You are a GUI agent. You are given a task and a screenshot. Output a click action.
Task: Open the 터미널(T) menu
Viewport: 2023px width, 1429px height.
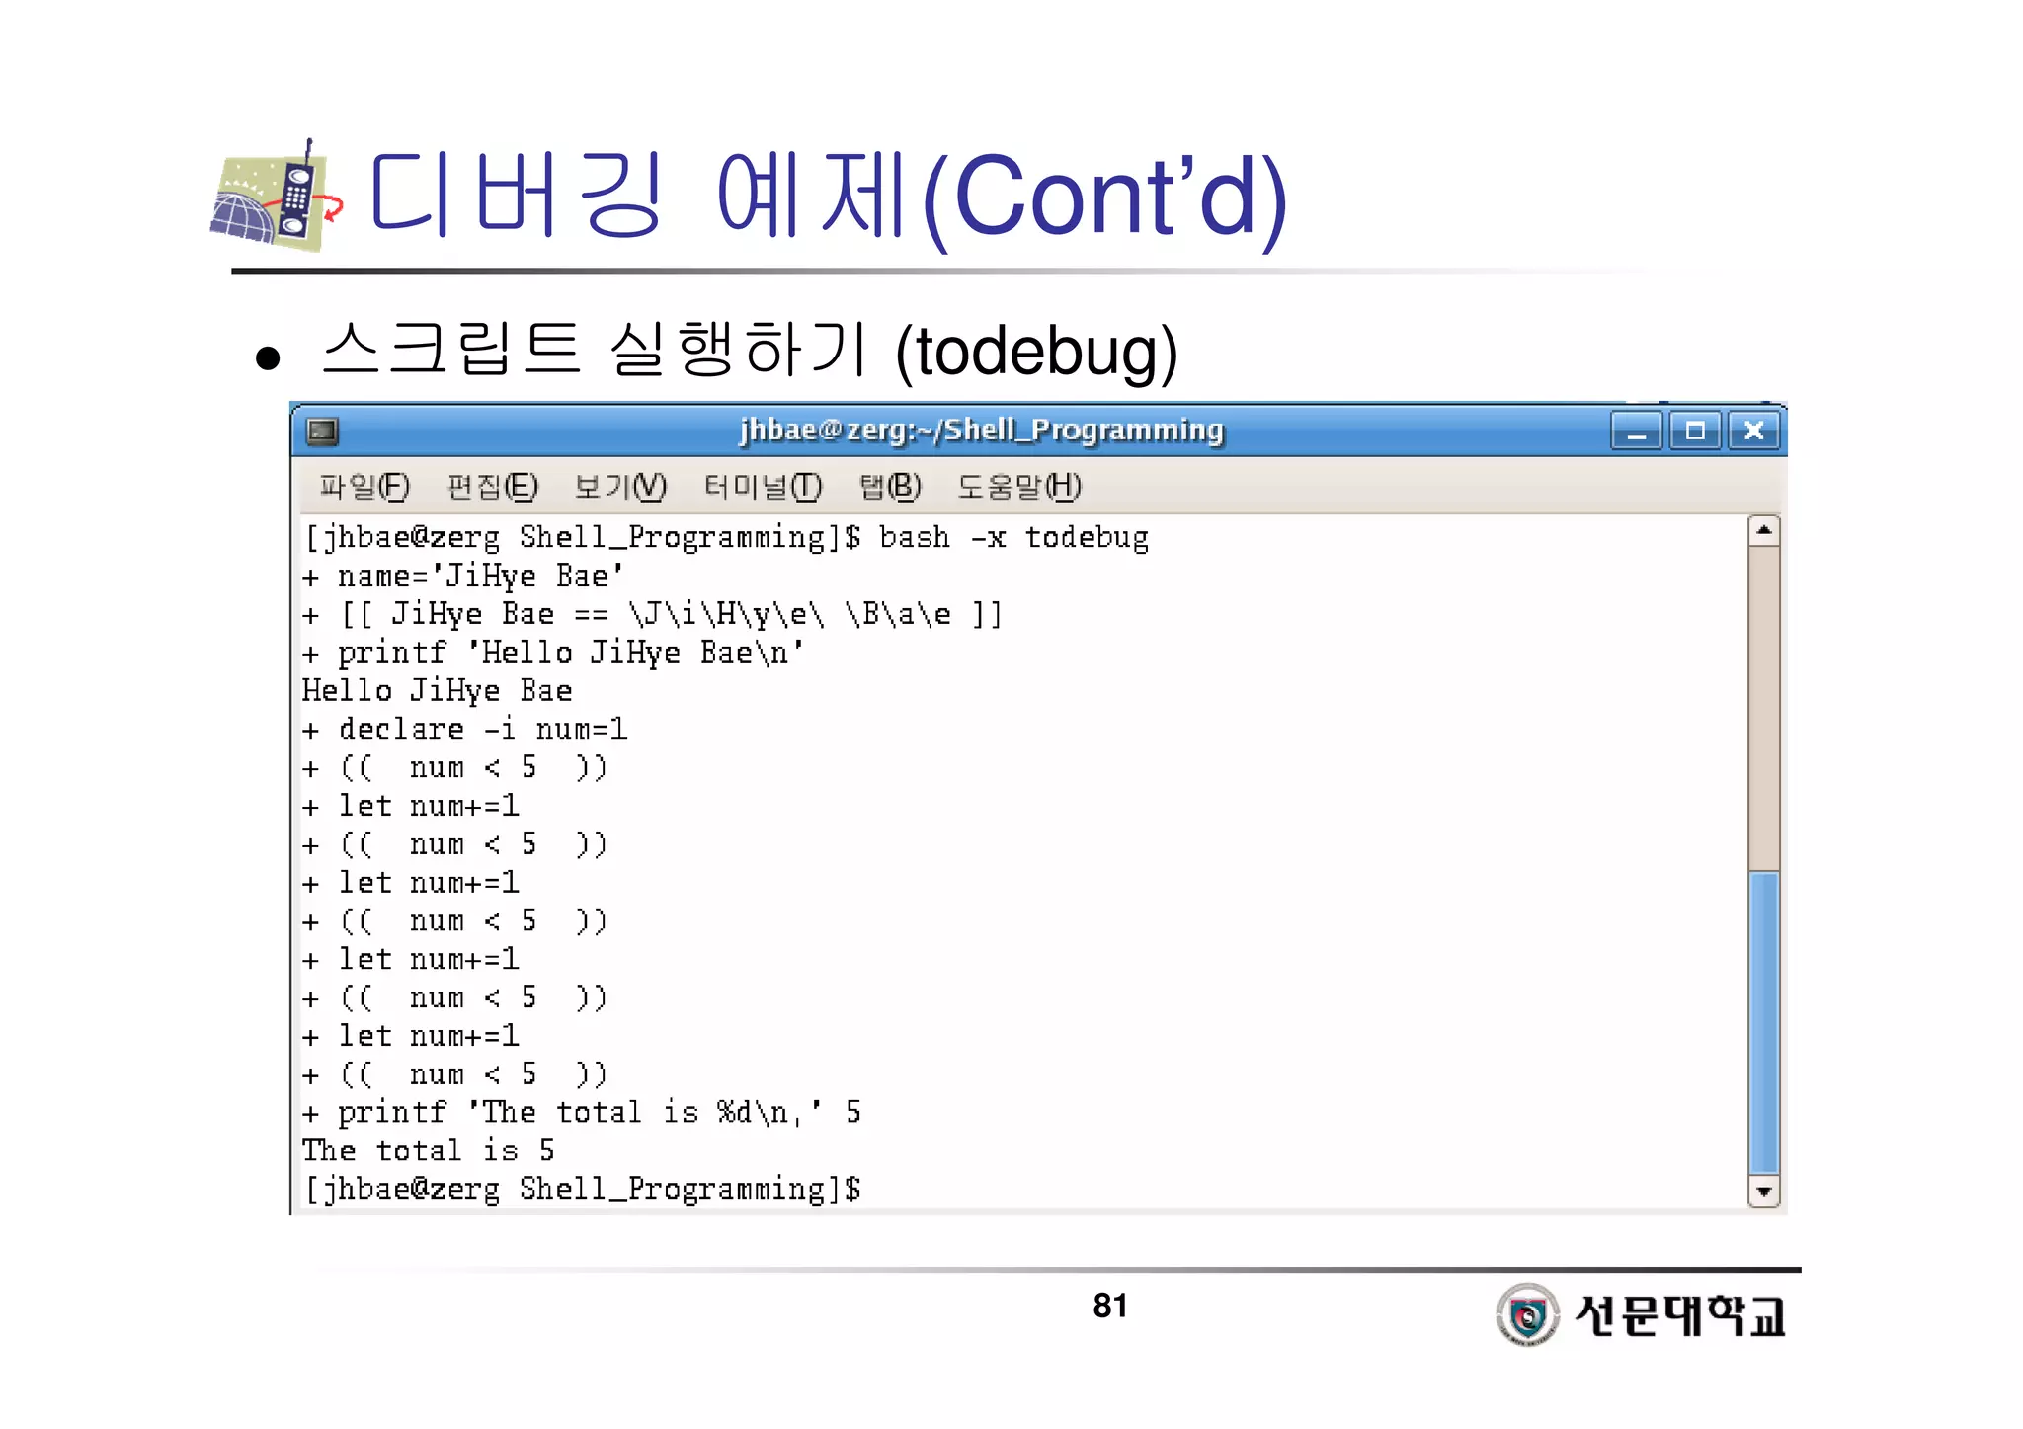(x=762, y=486)
